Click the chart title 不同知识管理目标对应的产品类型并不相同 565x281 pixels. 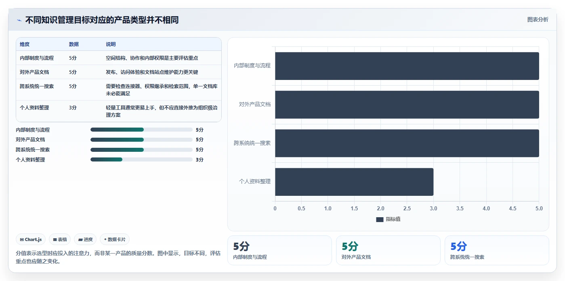tap(102, 20)
